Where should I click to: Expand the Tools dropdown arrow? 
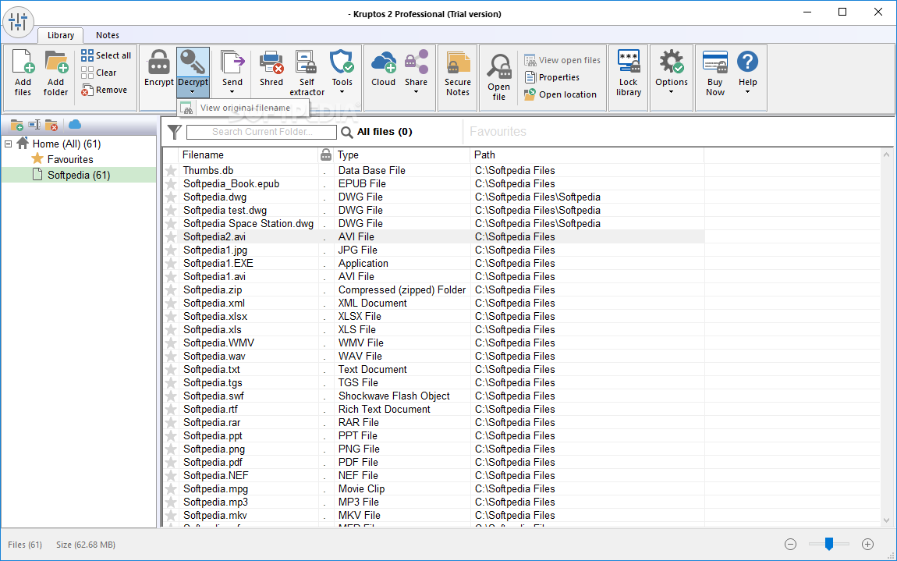pyautogui.click(x=342, y=92)
